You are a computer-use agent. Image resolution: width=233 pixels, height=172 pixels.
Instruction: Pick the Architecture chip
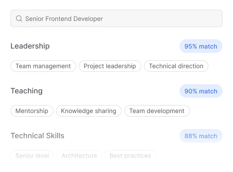(x=79, y=156)
